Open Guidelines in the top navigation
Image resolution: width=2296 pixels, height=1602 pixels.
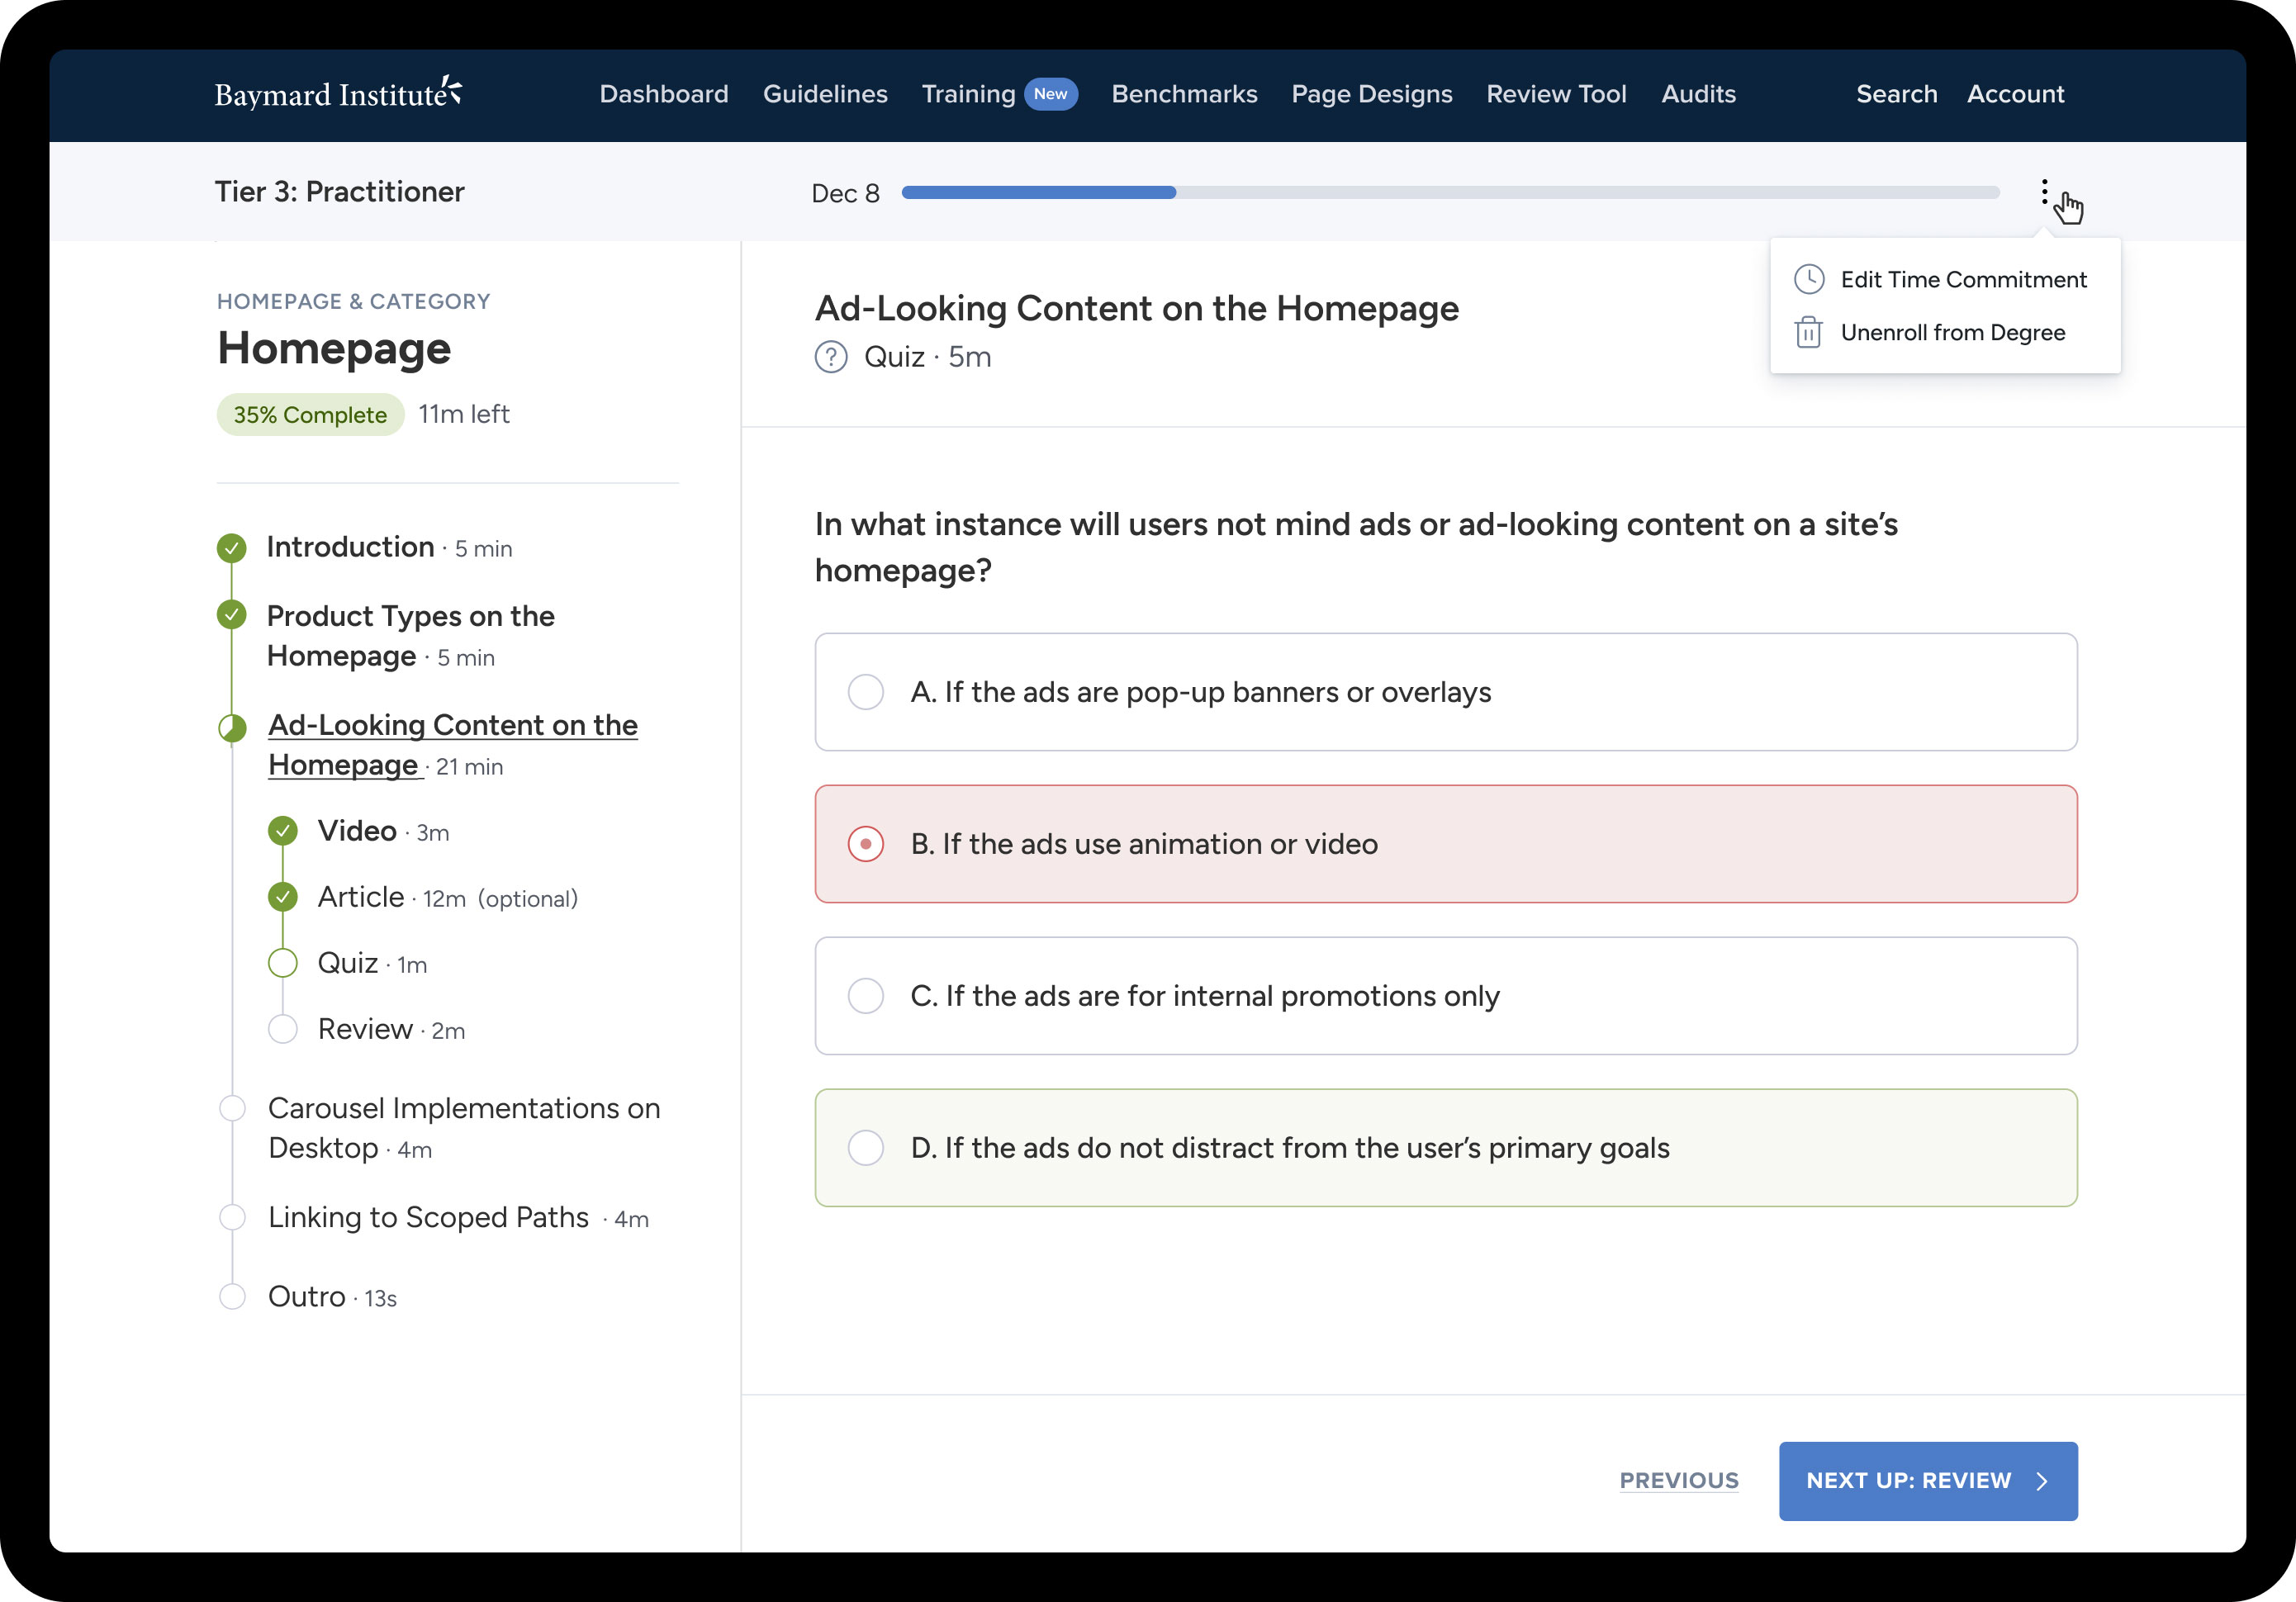[825, 94]
